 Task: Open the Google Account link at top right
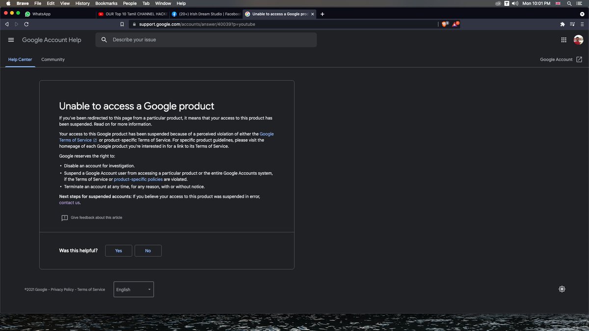[561, 59]
